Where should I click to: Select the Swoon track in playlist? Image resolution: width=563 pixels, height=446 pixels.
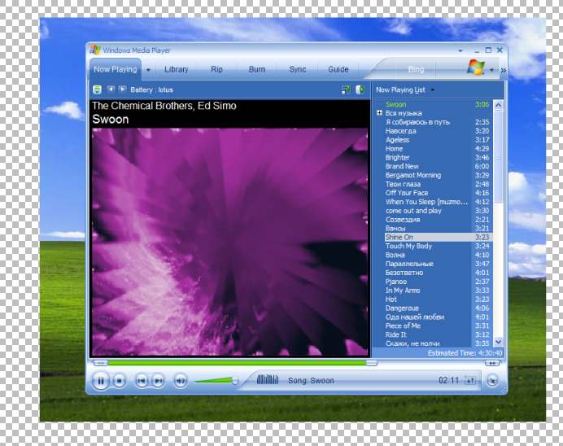coord(437,104)
